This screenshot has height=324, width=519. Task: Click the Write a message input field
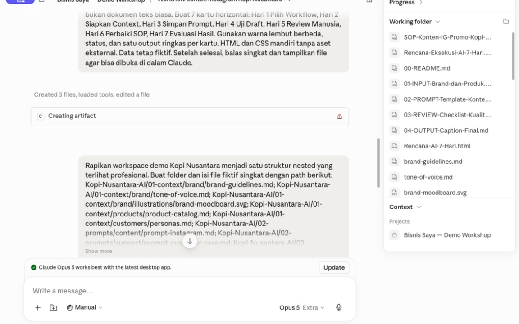pyautogui.click(x=190, y=291)
